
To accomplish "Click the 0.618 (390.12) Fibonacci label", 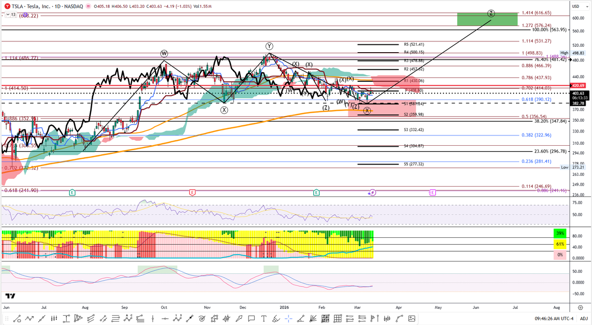I will tap(536, 99).
